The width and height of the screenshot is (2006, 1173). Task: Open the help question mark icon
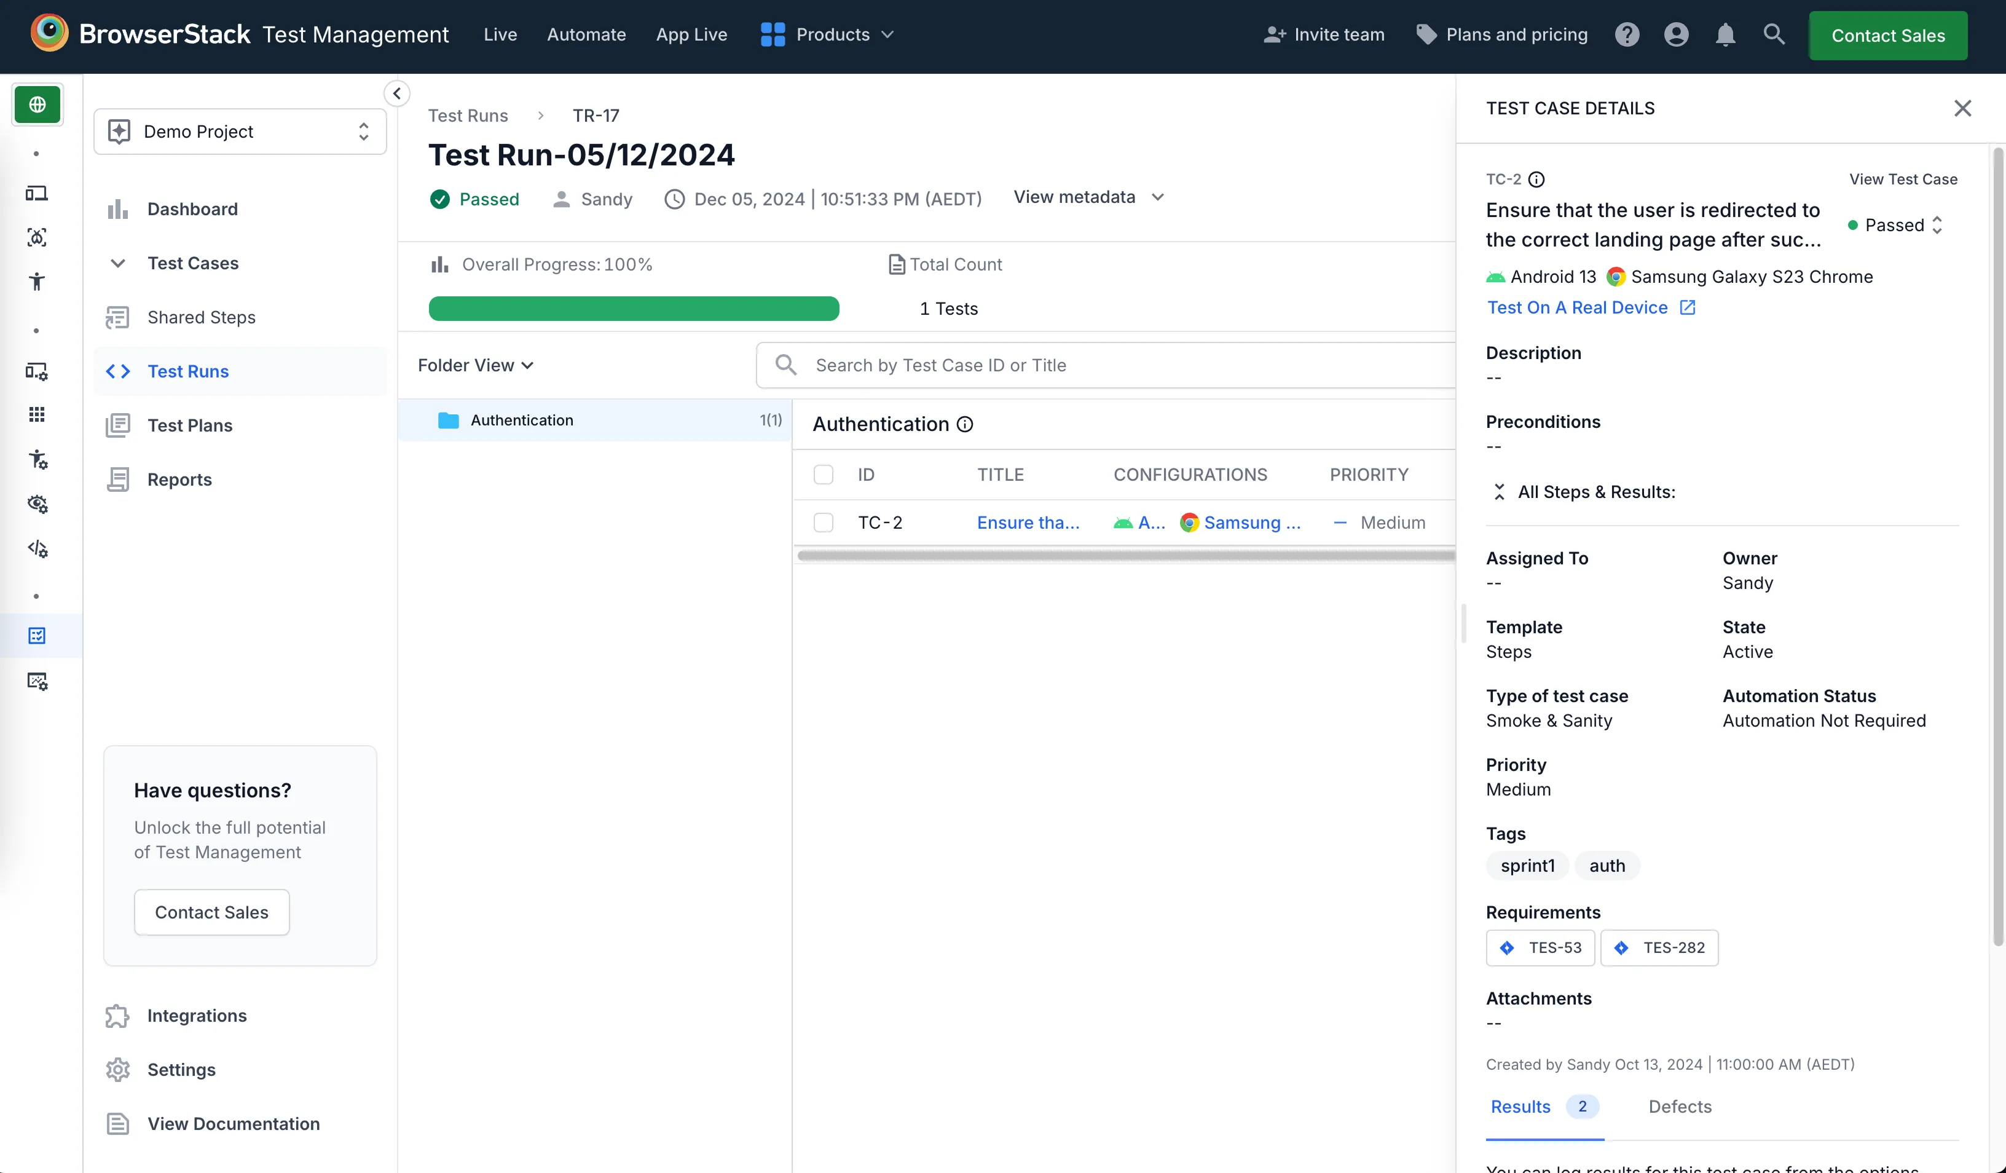[1627, 34]
